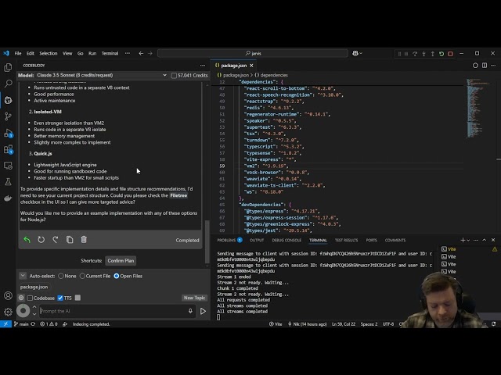Screen dimensions: 501x375
Task: Click the editor minimap
Action: point(479,109)
